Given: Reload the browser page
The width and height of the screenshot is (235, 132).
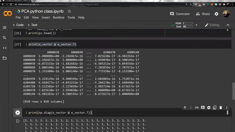Looking at the screenshot, I should click(x=11, y=4).
